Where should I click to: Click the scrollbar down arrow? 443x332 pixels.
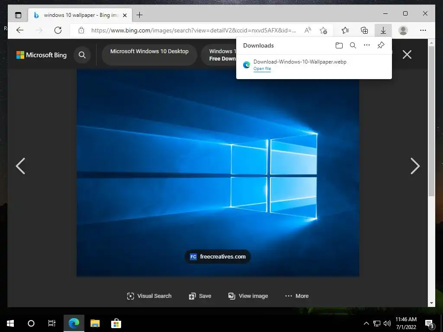coord(431,303)
